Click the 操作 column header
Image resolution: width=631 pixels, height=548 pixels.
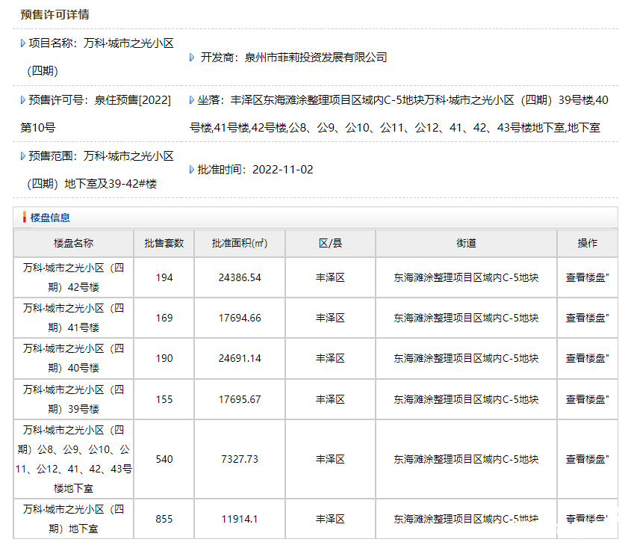(588, 243)
